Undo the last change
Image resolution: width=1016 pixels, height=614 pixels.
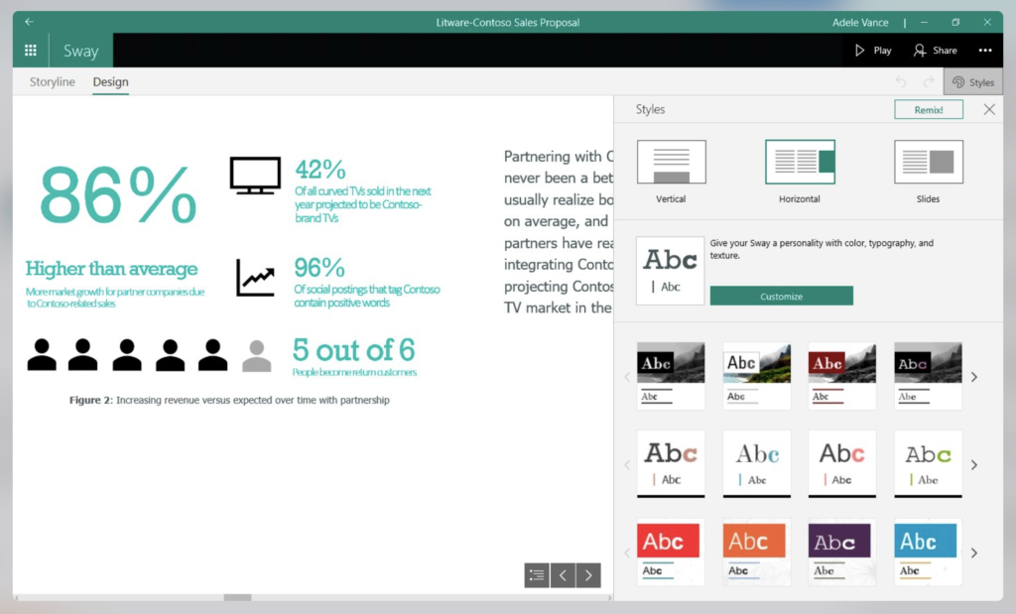point(900,81)
